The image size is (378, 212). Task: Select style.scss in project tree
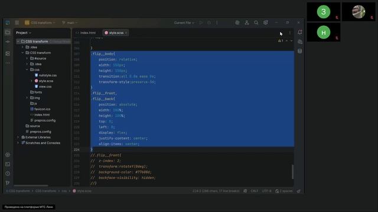(x=44, y=81)
